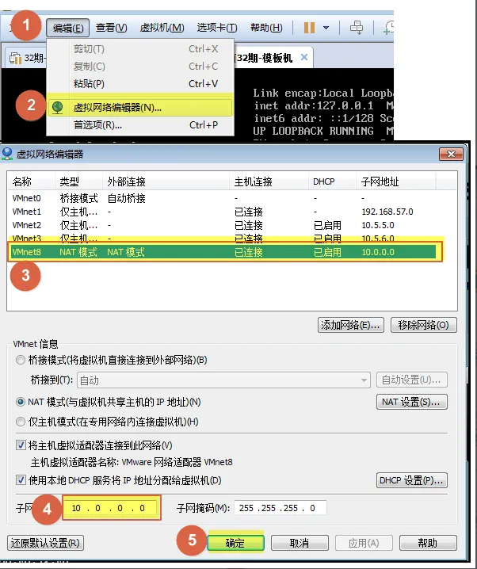Click the 子网掩码 255.255.255.0 field
This screenshot has width=477, height=569.
[280, 508]
